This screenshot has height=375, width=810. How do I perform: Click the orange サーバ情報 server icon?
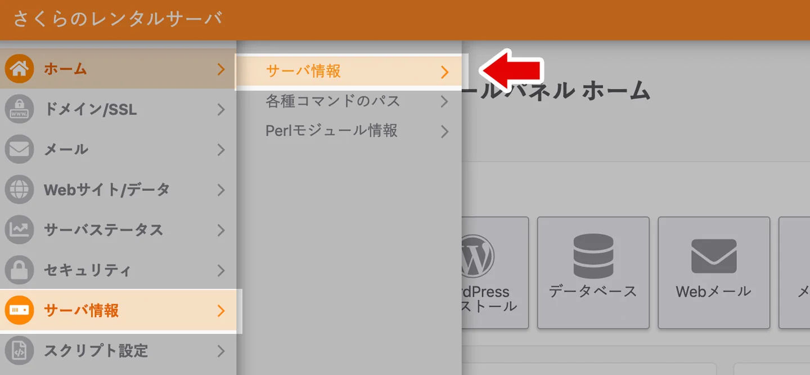[19, 310]
